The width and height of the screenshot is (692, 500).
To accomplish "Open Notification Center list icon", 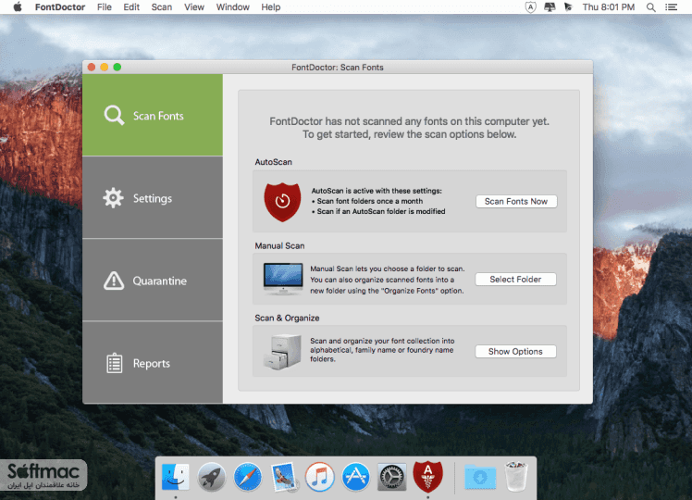I will click(672, 7).
